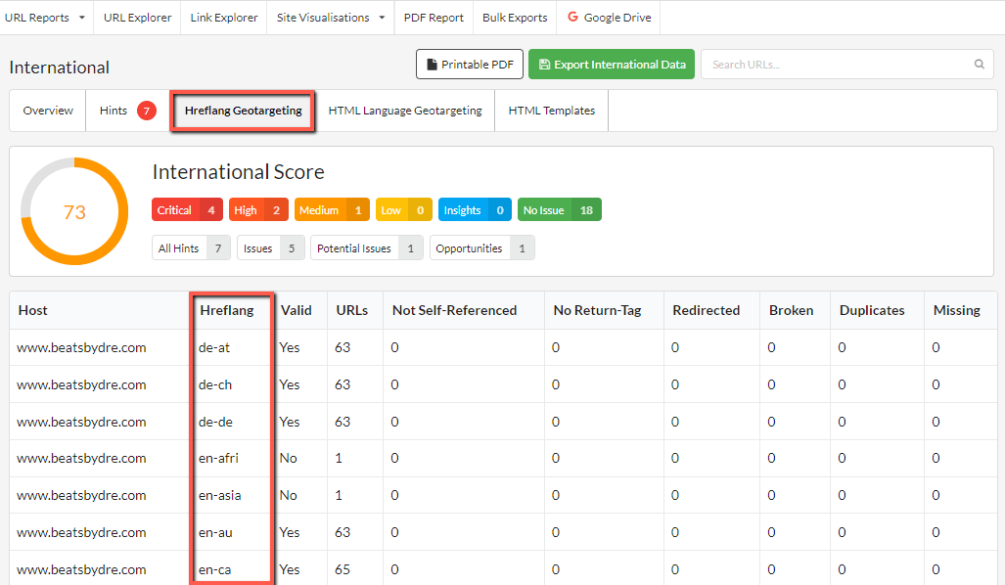The width and height of the screenshot is (1005, 585).
Task: Switch to the Overview tab
Action: [48, 111]
